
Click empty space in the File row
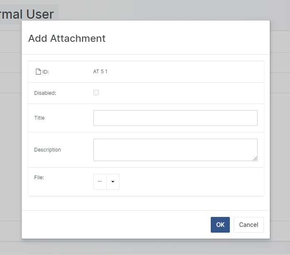187,182
